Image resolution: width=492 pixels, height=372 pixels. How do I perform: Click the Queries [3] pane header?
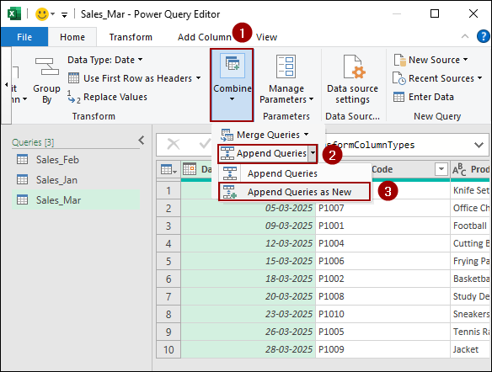(x=33, y=142)
